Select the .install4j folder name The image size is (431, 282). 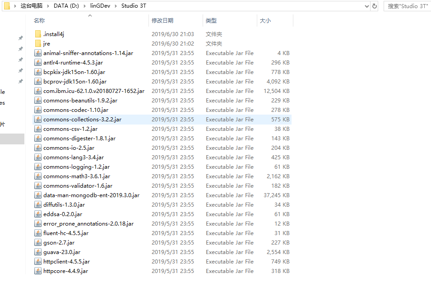click(x=54, y=34)
